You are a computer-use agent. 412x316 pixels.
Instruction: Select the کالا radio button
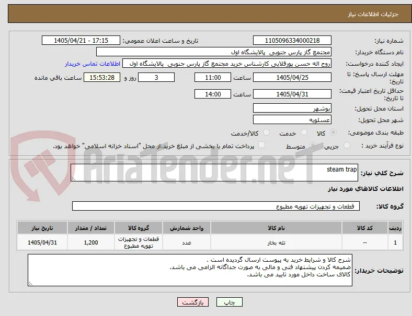point(333,132)
